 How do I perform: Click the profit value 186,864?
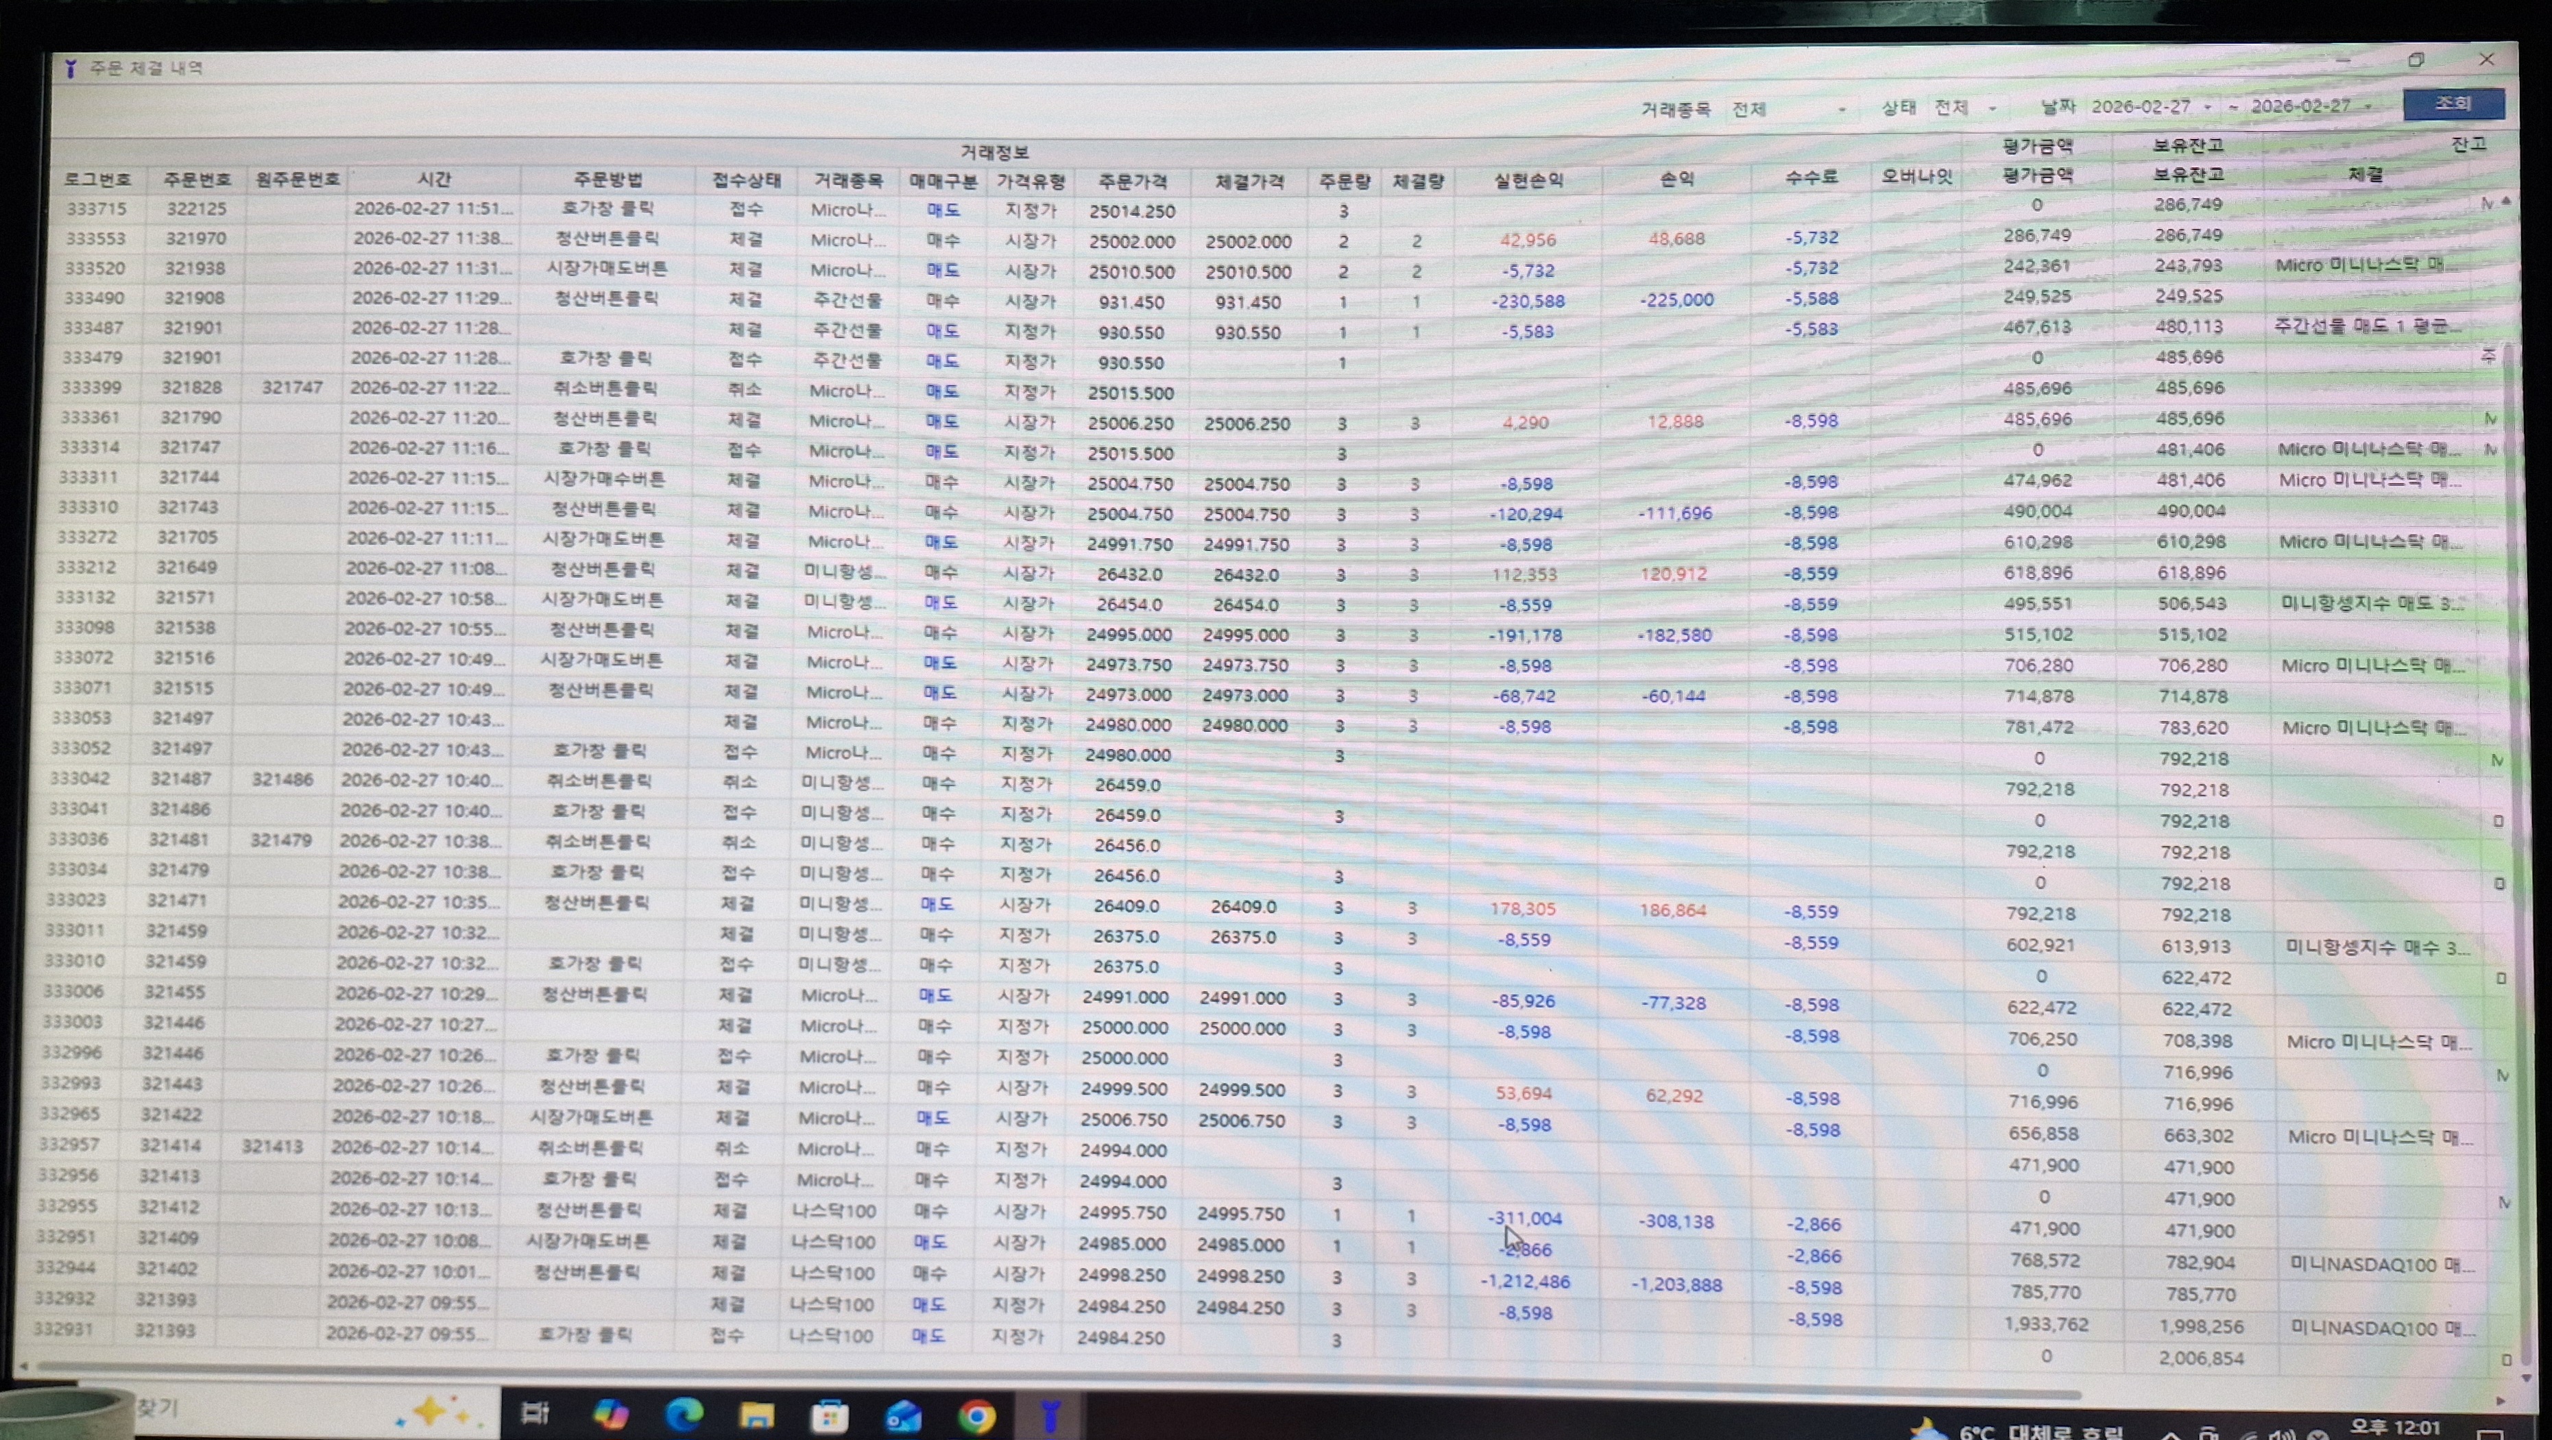[1673, 910]
